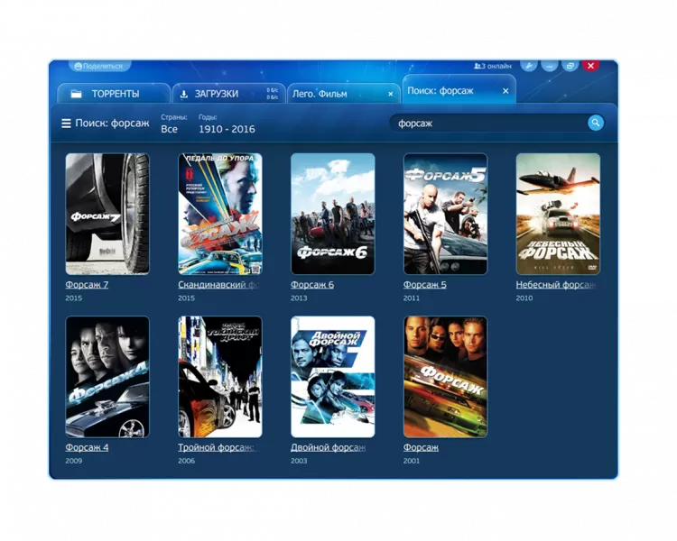
Task: Click the Форсаж 5 title link
Action: pos(424,285)
